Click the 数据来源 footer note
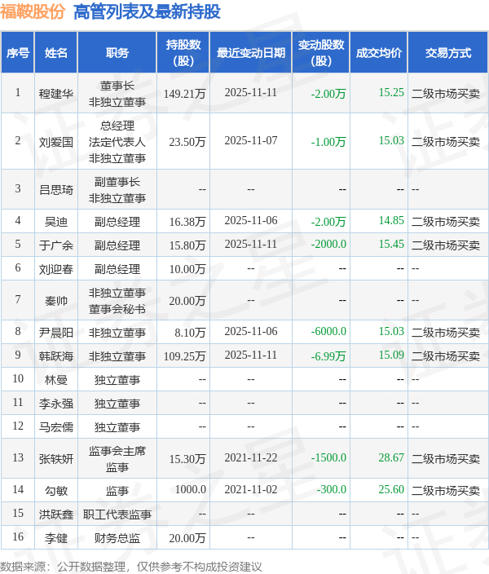Image resolution: width=489 pixels, height=574 pixels. coord(131,567)
